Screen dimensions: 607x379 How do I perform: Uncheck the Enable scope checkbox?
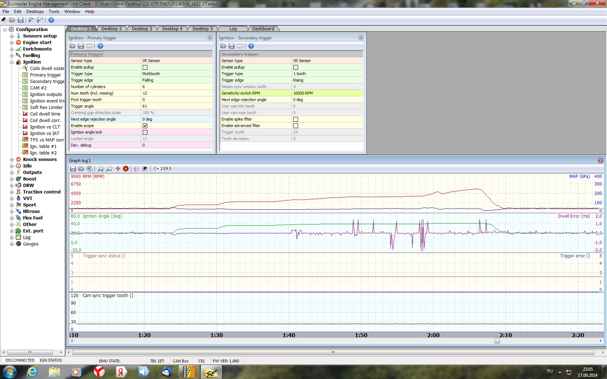click(145, 126)
